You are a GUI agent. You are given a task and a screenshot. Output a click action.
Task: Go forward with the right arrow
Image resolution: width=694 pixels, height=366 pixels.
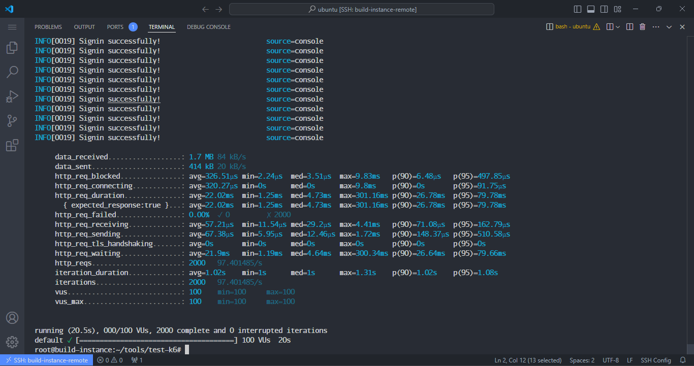(219, 9)
